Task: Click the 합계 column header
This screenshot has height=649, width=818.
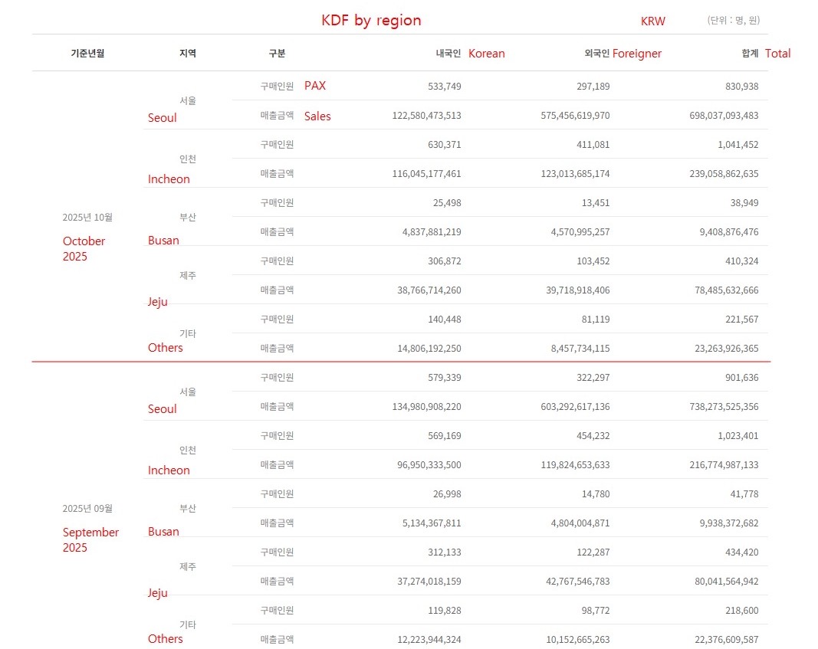Action: (750, 54)
